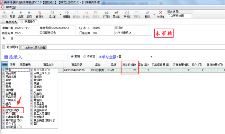The image size is (225, 134).
Task: Select barcode cell 6933684000520
Action: pos(77,70)
